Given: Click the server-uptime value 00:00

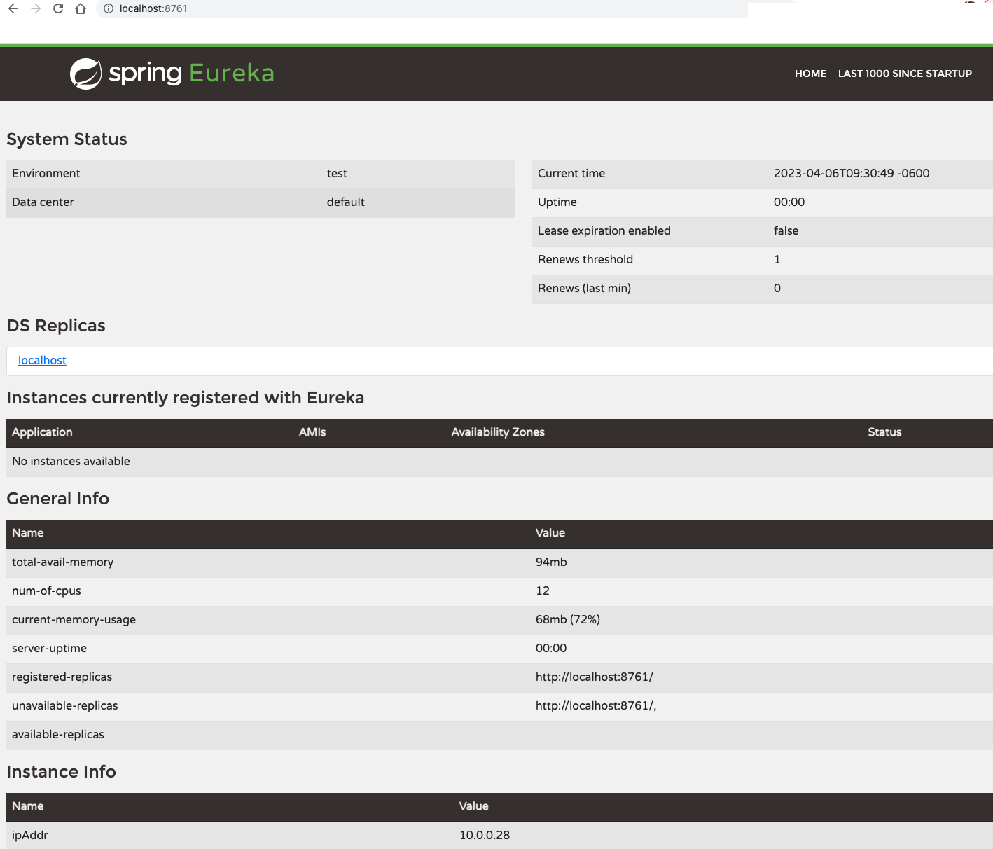Looking at the screenshot, I should tap(551, 649).
